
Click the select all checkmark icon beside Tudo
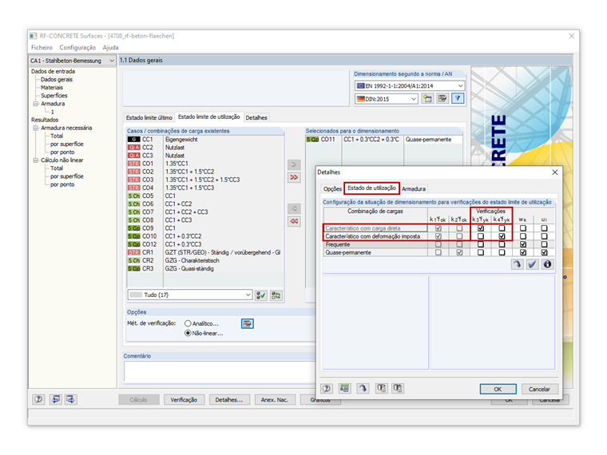pyautogui.click(x=261, y=295)
